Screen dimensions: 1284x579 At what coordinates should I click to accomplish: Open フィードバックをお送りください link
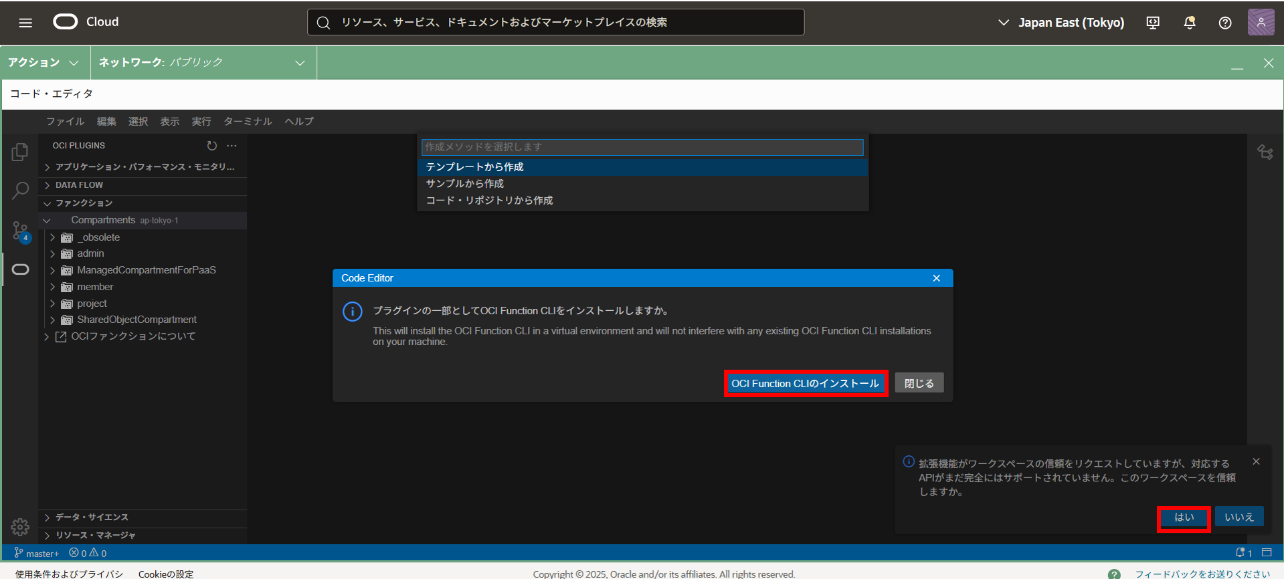tap(1202, 574)
